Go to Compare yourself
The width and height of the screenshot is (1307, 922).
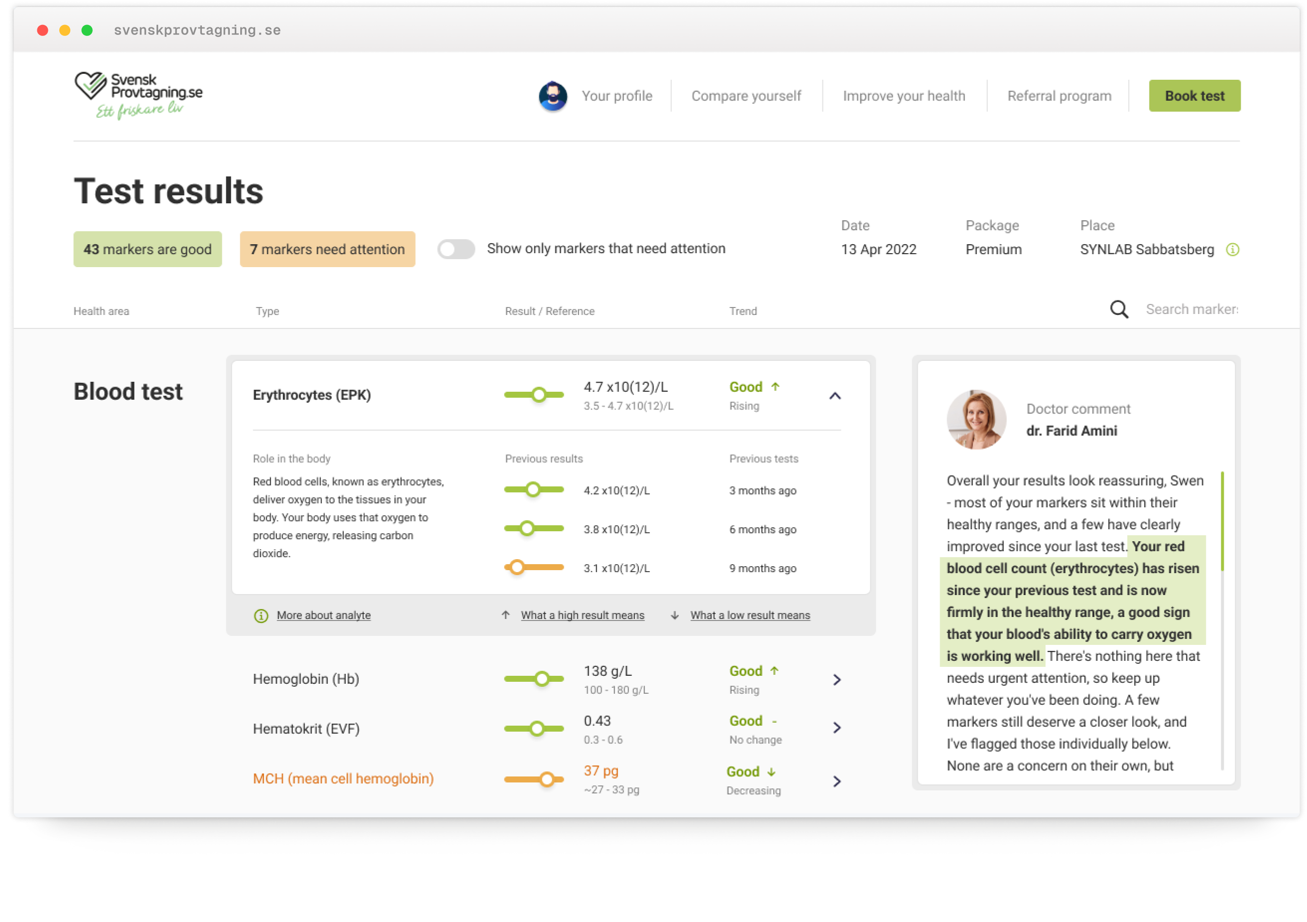[x=746, y=96]
